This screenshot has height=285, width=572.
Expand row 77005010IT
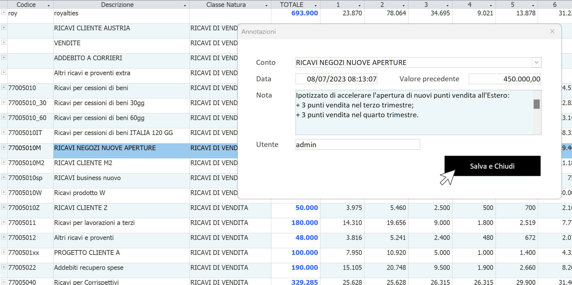click(x=4, y=132)
